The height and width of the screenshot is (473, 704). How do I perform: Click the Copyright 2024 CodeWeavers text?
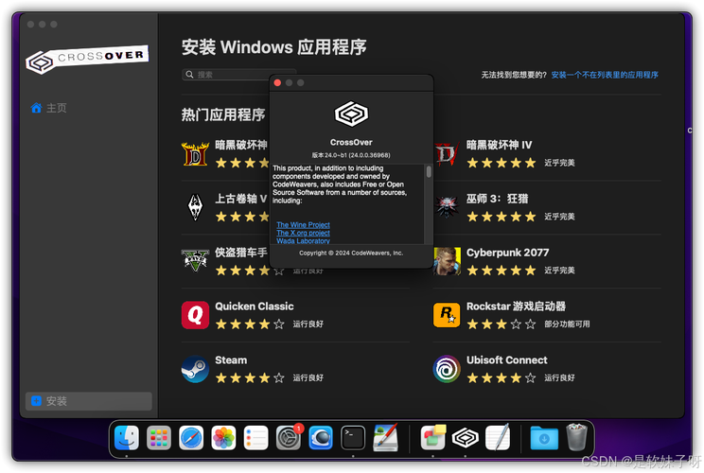(351, 253)
